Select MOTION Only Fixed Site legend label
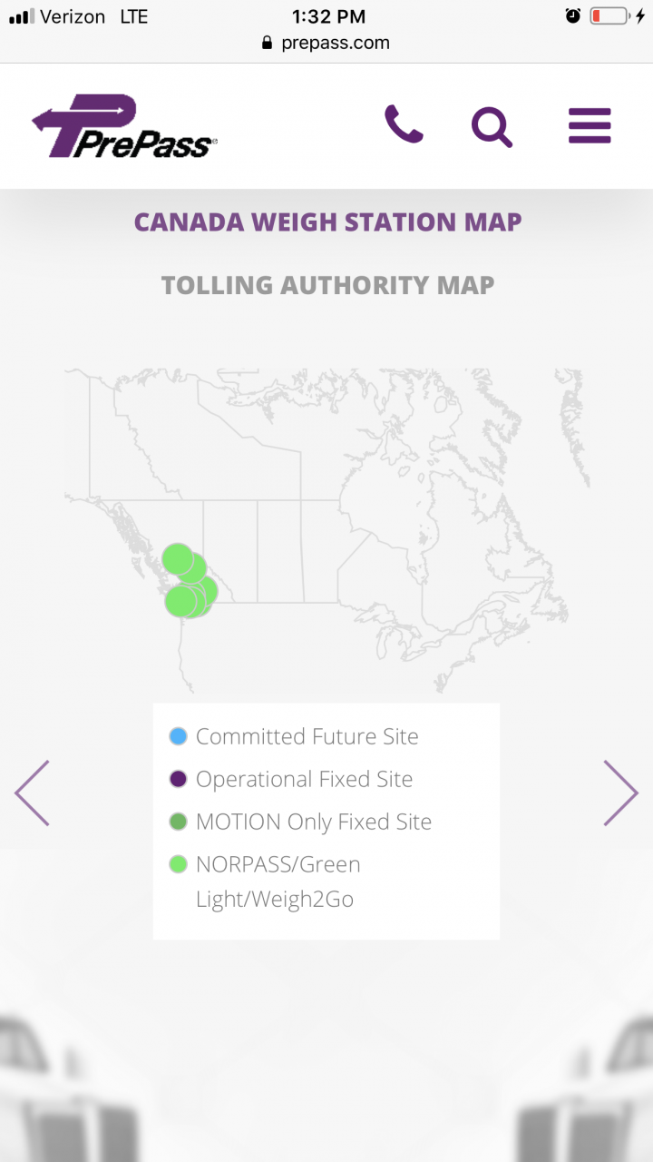The width and height of the screenshot is (653, 1162). pos(314,822)
